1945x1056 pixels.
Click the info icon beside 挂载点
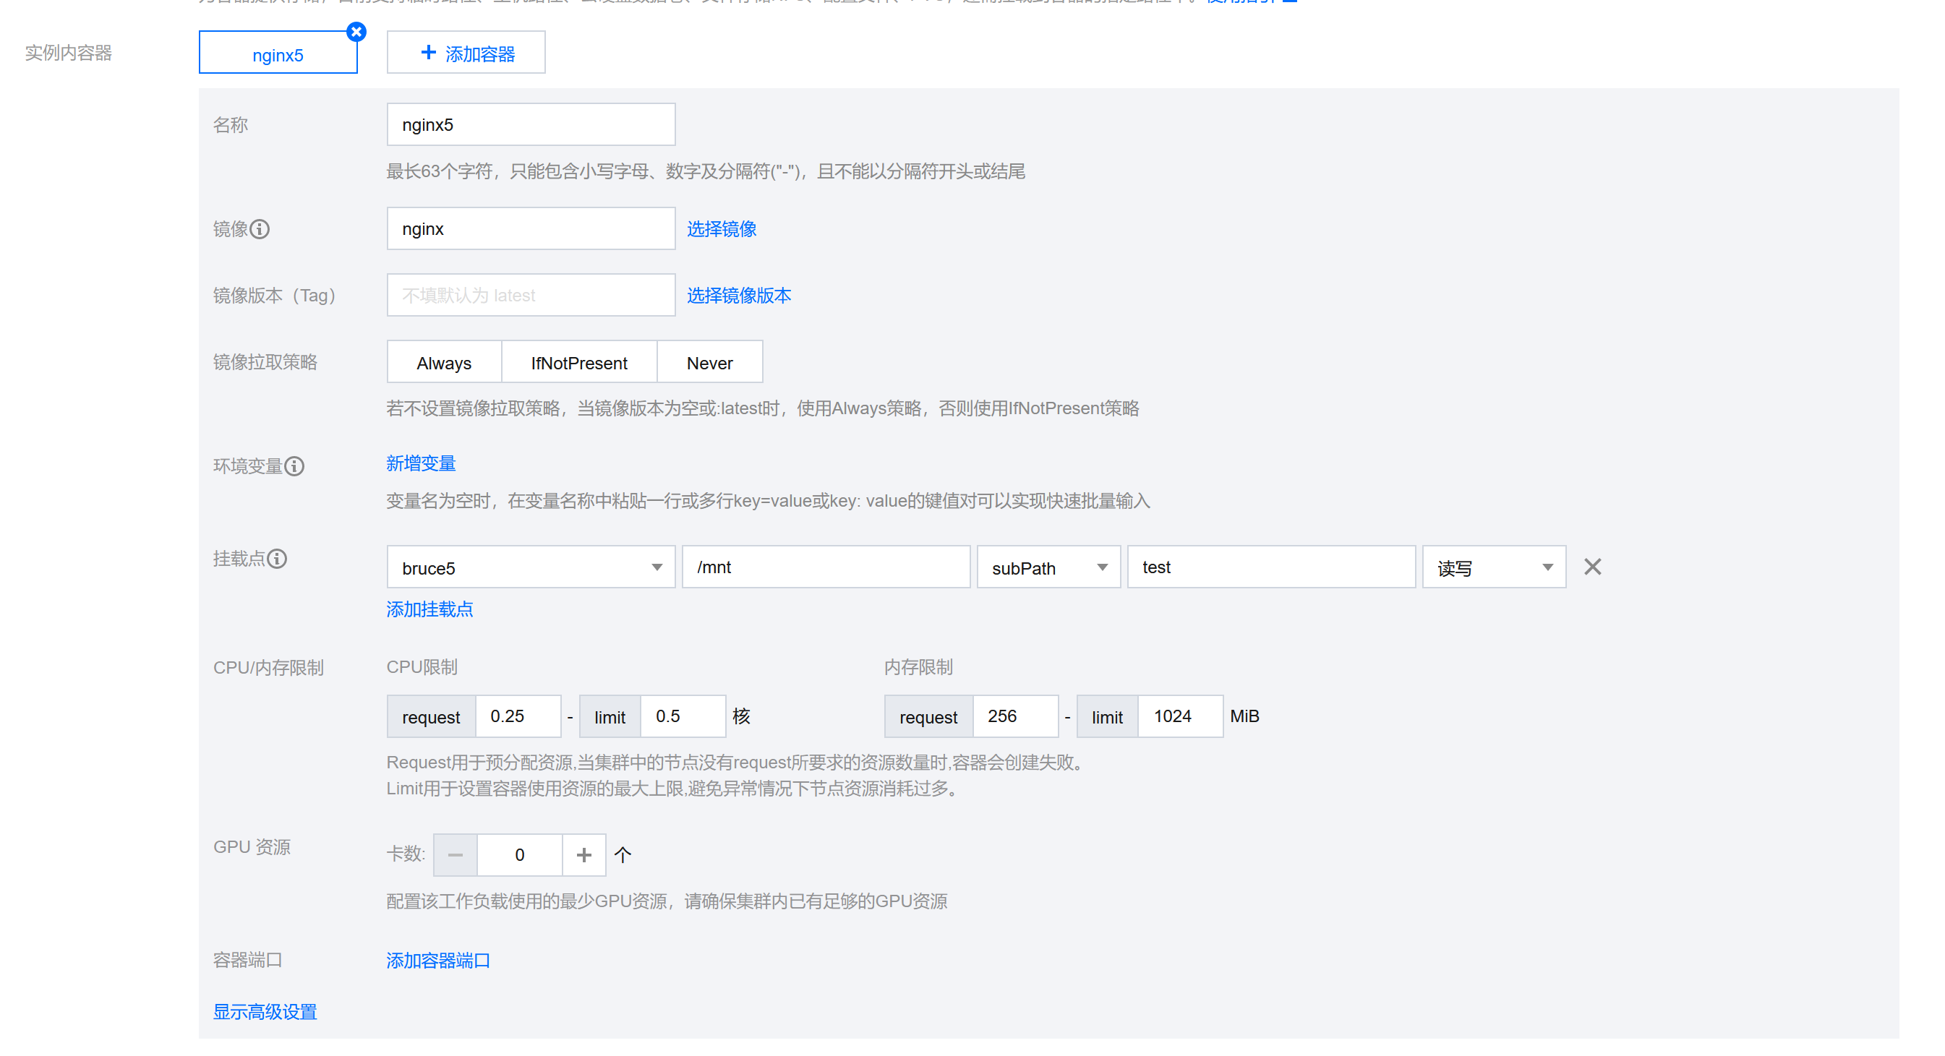277,559
